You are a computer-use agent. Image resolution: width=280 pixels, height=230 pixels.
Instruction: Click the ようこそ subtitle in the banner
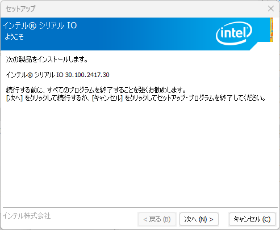click(x=14, y=37)
